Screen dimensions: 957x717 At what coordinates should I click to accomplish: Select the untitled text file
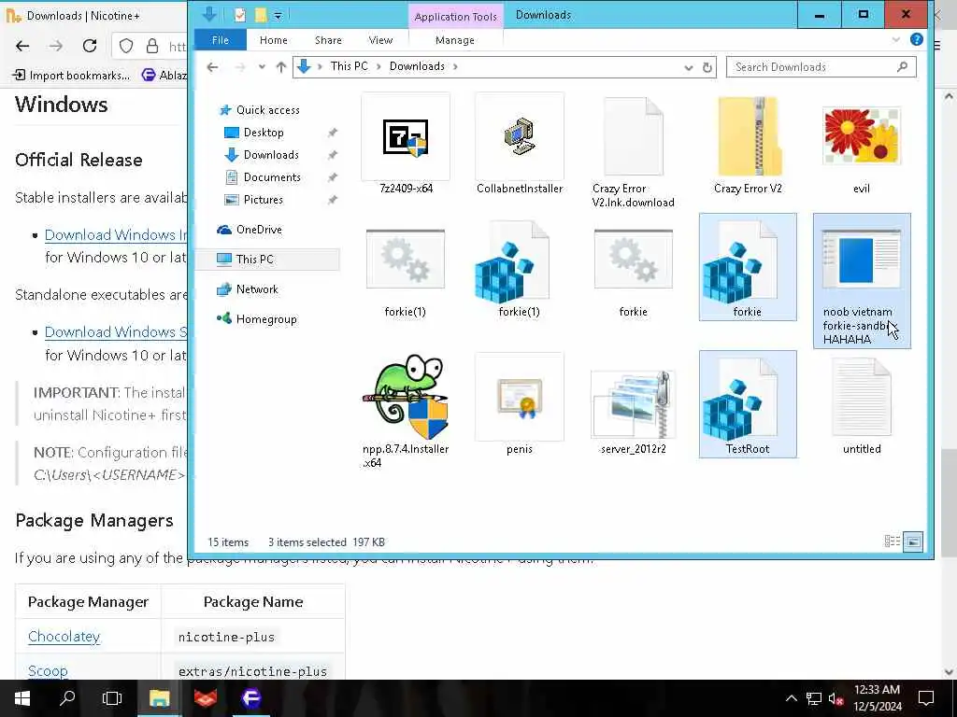pyautogui.click(x=861, y=404)
